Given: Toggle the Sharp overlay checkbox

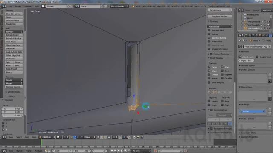Looking at the screenshot, I should [222, 67].
